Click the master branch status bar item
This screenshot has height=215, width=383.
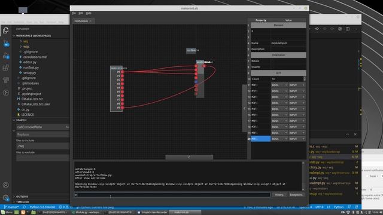(11, 207)
